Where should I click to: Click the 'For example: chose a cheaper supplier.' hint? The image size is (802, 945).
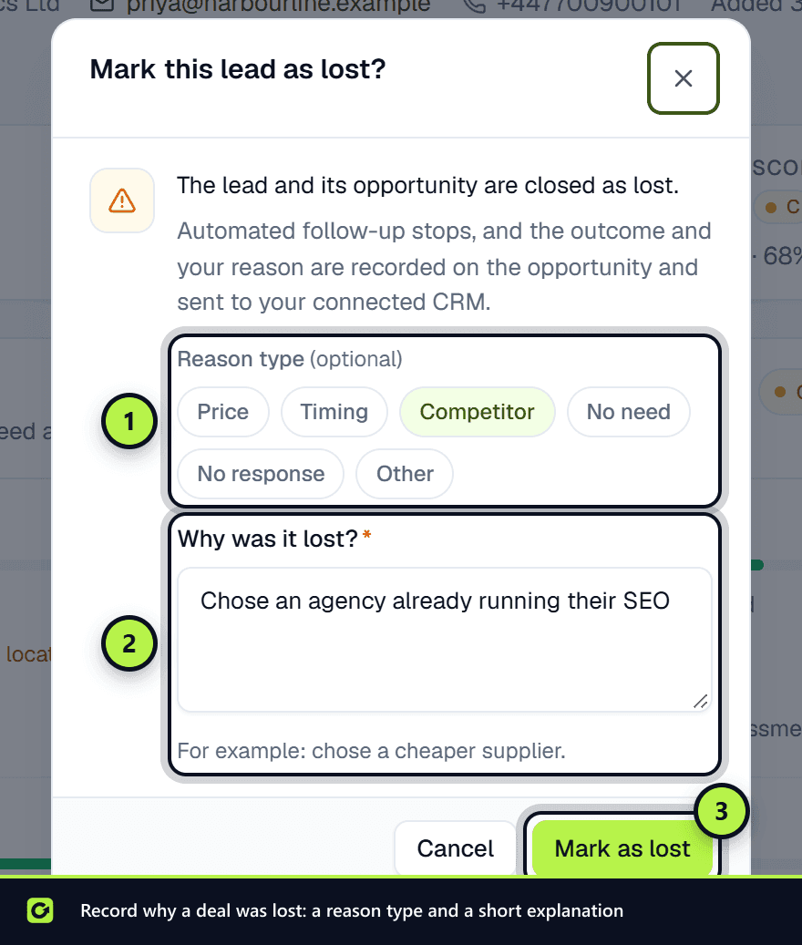[x=372, y=751]
